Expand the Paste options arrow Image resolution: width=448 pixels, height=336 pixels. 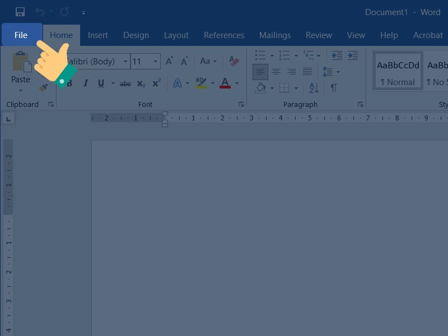21,91
